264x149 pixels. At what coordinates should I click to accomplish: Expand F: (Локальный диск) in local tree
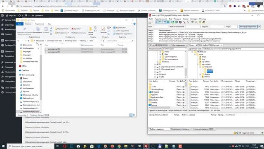pyautogui.click(x=155, y=69)
